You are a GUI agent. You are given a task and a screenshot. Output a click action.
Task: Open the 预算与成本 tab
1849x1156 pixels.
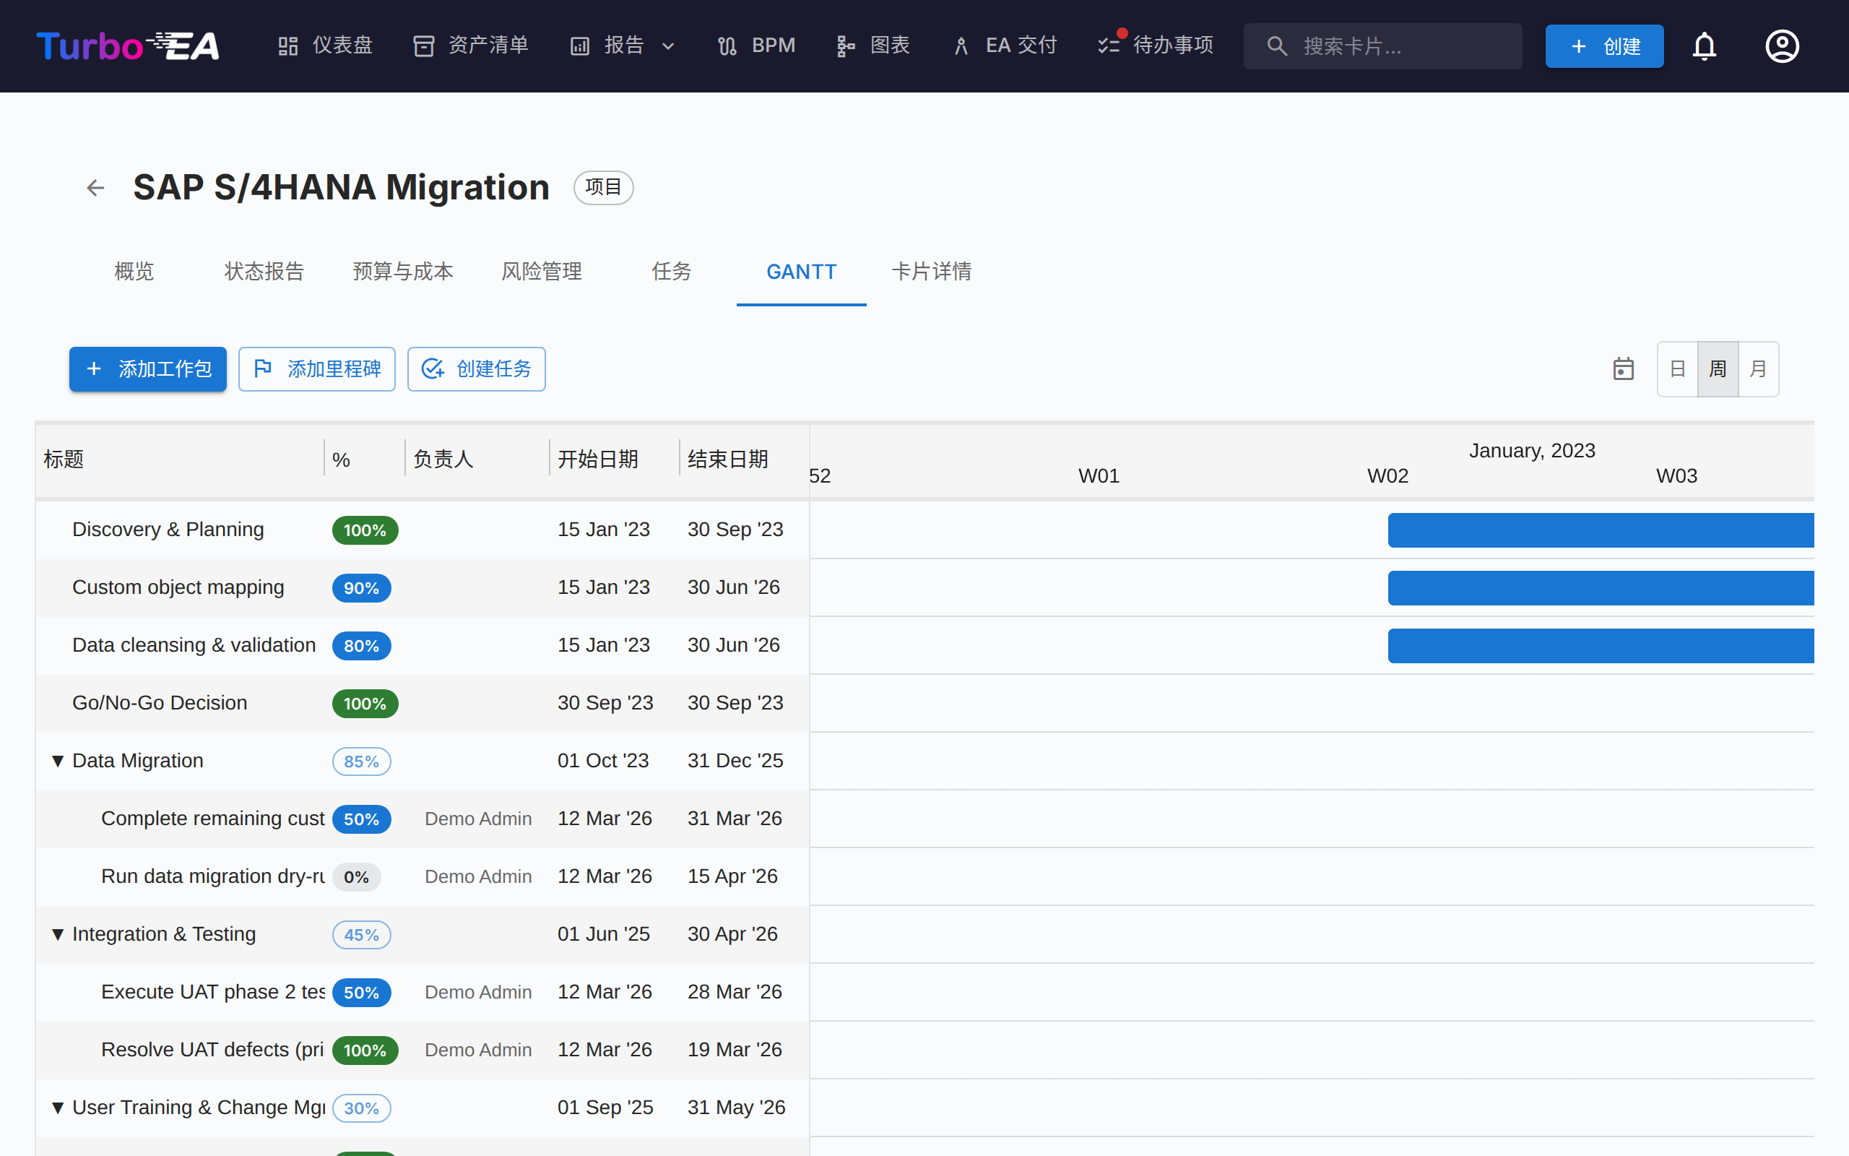[x=402, y=272]
